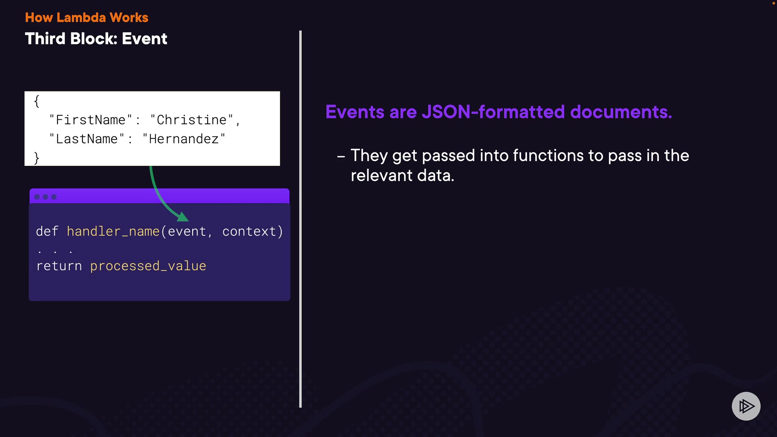The height and width of the screenshot is (437, 777).
Task: Click "Events are JSON-formatted documents." heading
Action: pos(499,112)
